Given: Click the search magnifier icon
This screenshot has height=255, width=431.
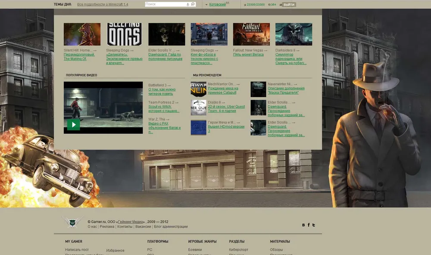Looking at the screenshot, I should (x=193, y=4).
